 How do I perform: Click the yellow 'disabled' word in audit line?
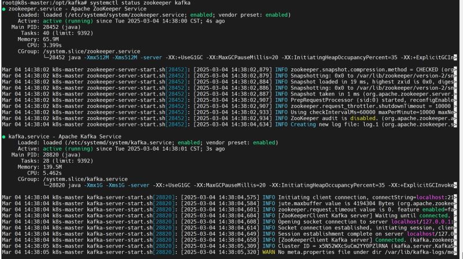363,118
